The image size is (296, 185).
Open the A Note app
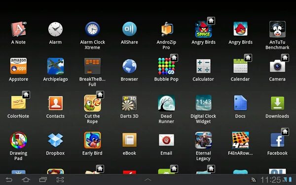point(18,29)
